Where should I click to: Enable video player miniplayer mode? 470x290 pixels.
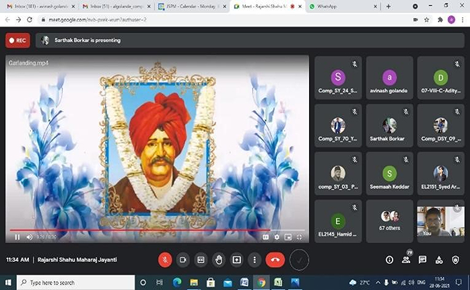tap(288, 237)
